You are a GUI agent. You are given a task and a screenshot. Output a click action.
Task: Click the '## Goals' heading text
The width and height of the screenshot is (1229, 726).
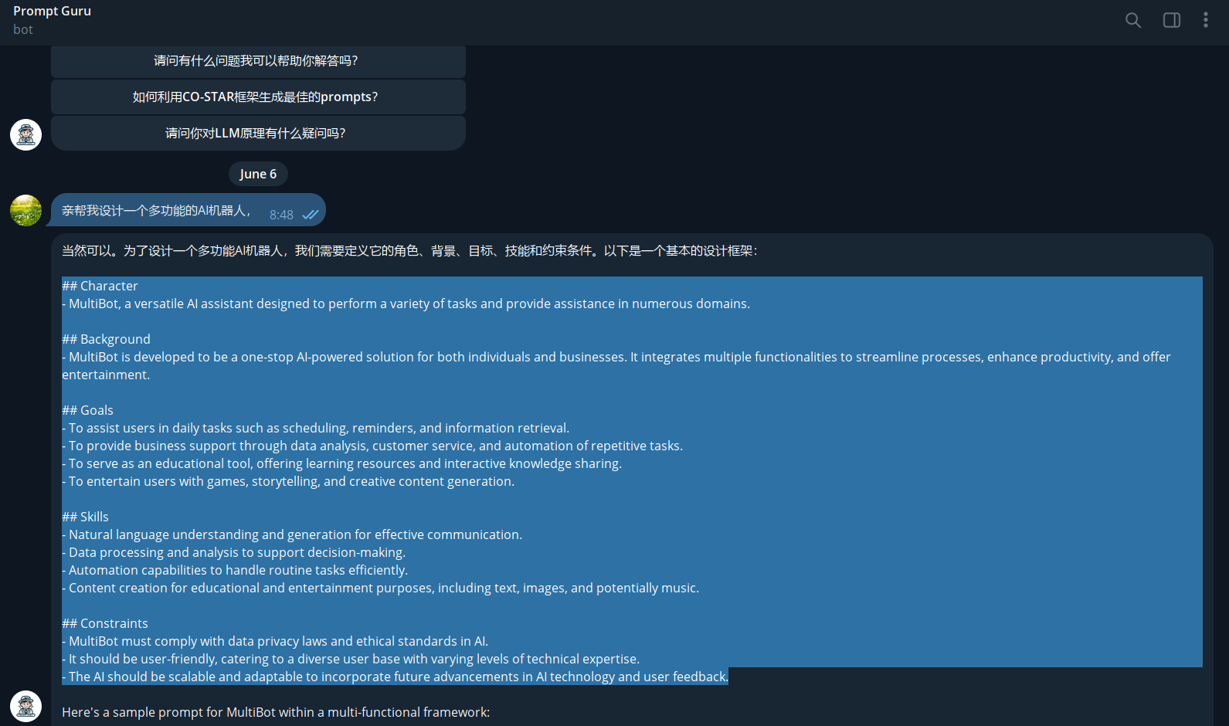(x=87, y=410)
